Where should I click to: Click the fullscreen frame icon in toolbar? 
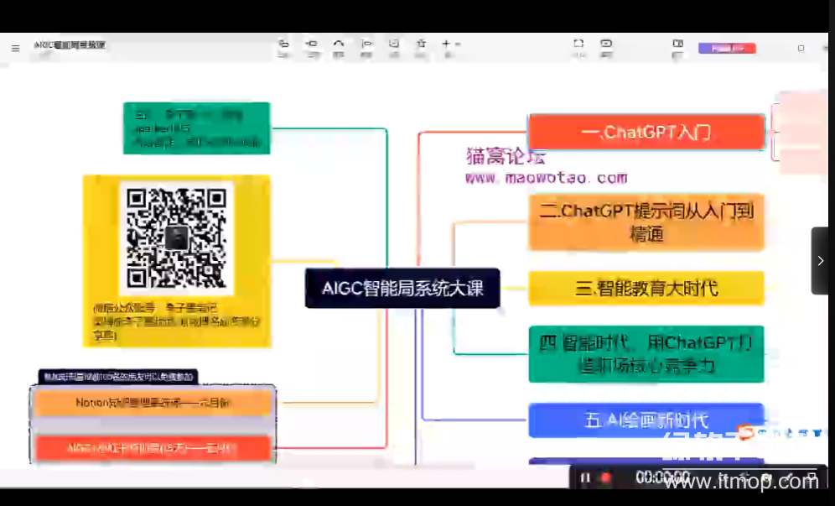(x=578, y=47)
